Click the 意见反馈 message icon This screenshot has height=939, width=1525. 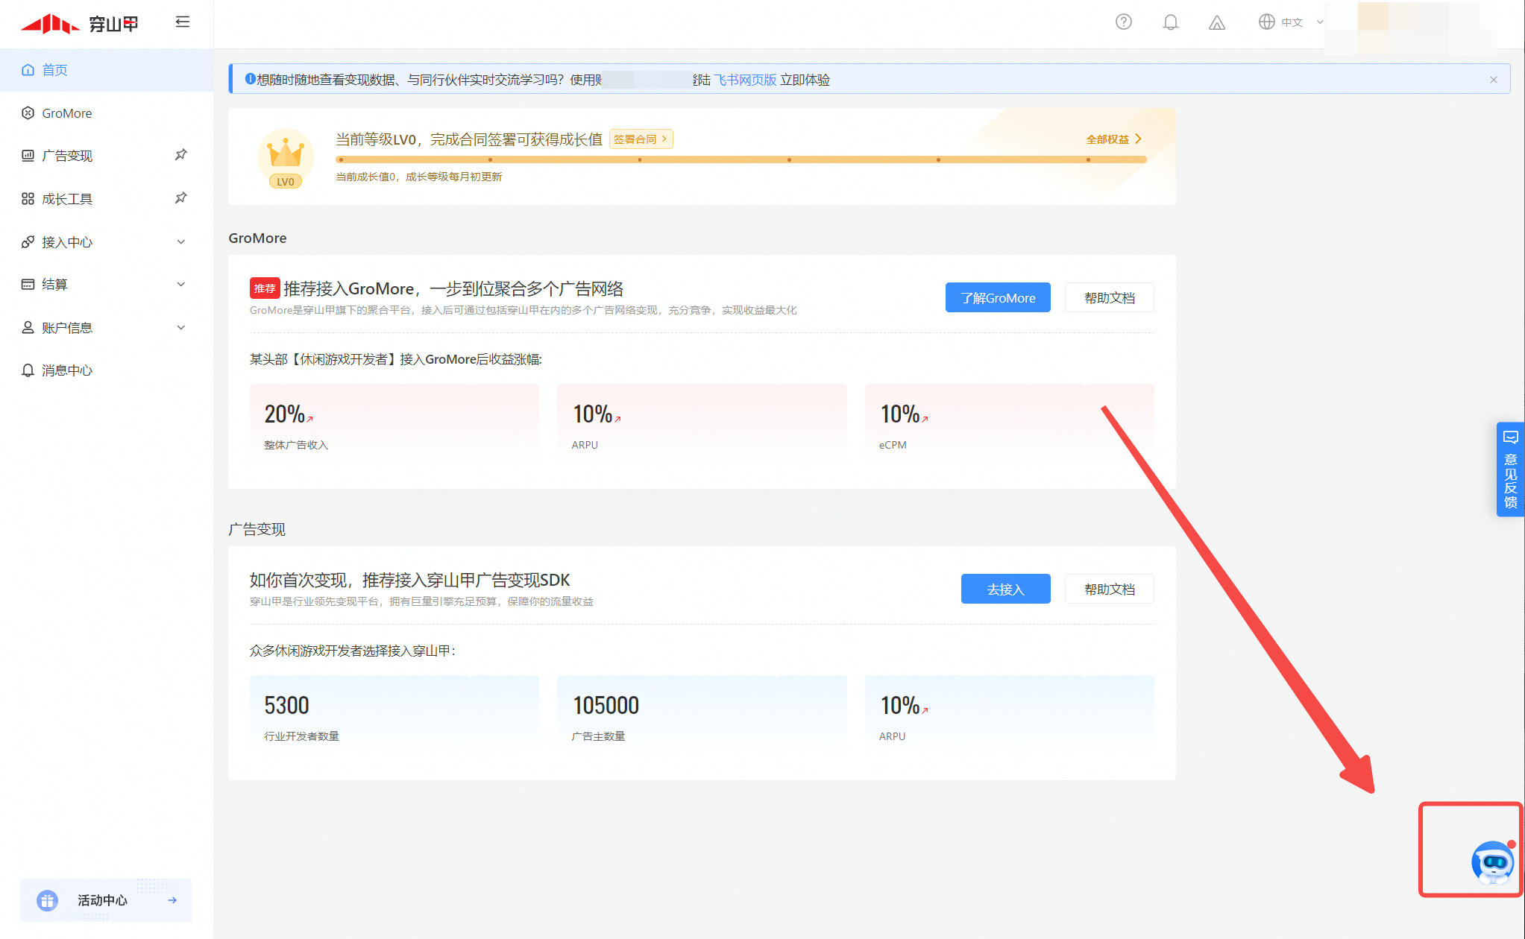[1511, 437]
